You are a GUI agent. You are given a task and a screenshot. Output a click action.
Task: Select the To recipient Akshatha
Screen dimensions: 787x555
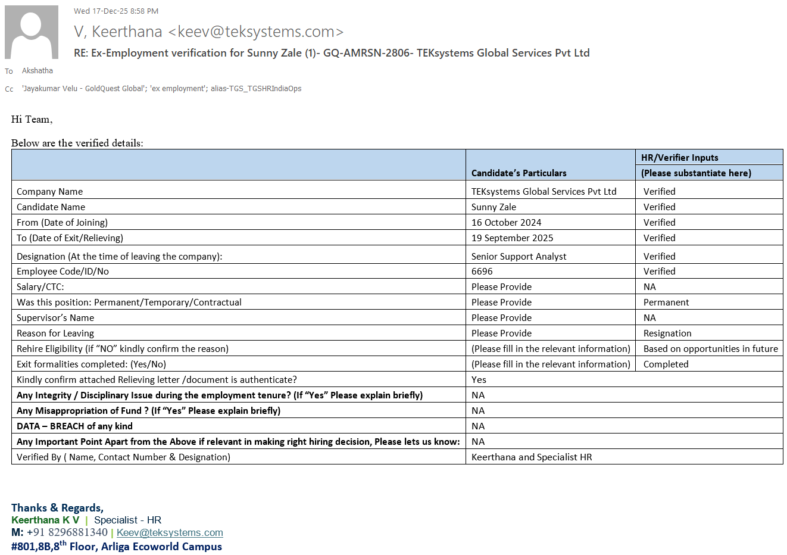point(38,71)
